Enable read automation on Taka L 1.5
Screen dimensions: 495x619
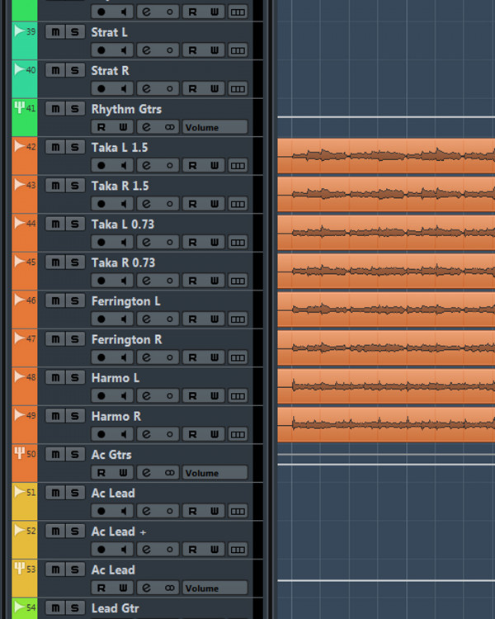[192, 165]
